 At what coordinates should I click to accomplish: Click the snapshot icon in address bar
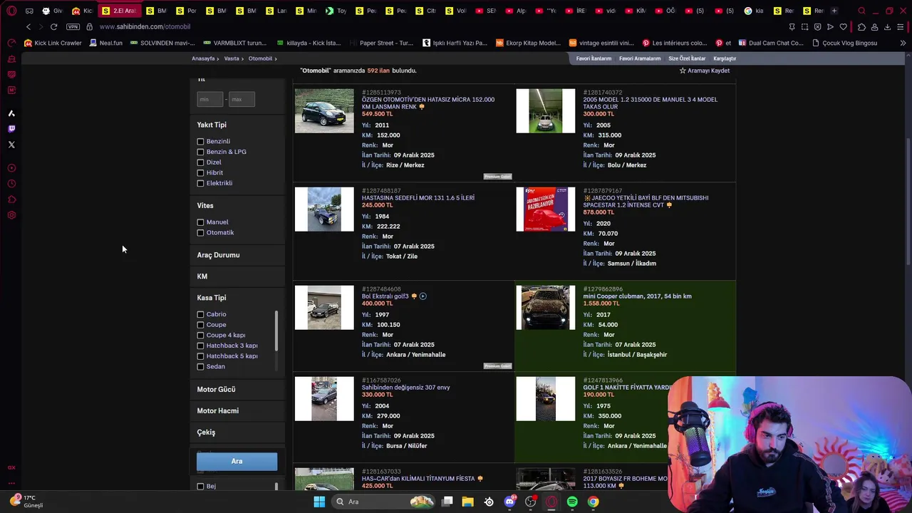pyautogui.click(x=804, y=26)
